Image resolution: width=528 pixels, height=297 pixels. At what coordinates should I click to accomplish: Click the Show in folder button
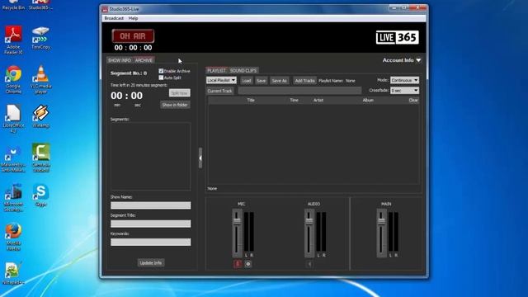(175, 105)
